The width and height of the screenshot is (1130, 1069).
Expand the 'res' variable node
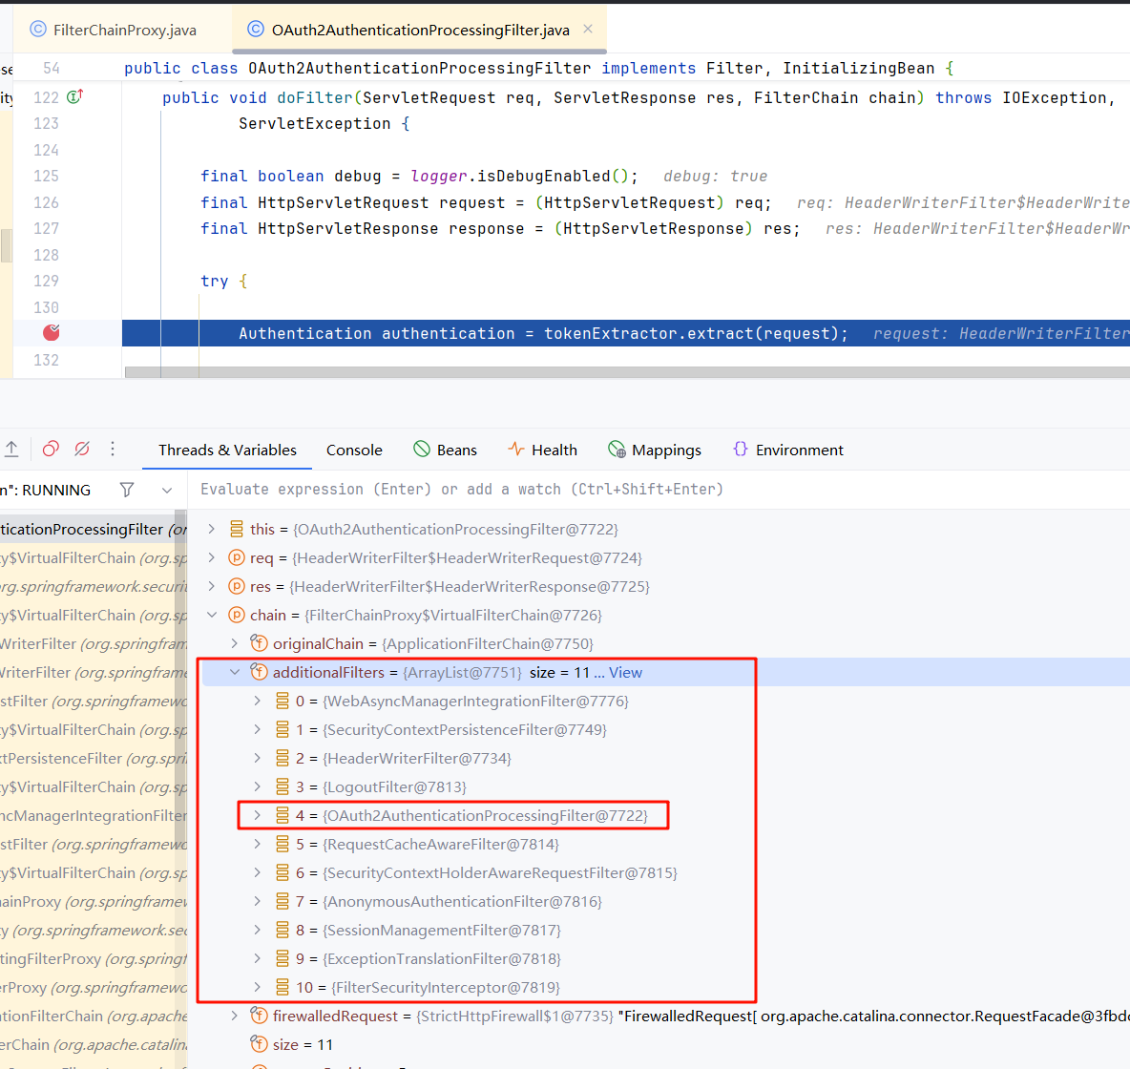pos(211,586)
